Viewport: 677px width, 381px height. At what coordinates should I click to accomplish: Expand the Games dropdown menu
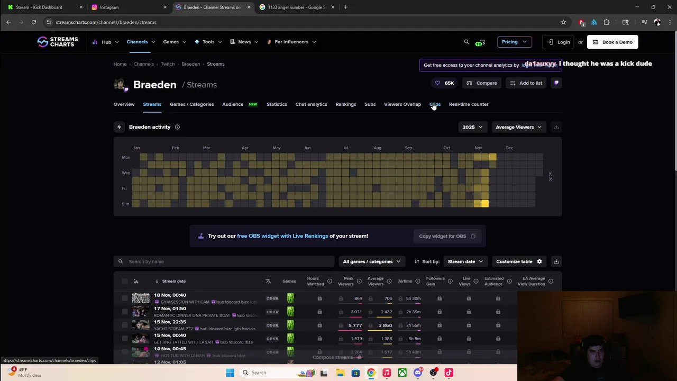coord(174,42)
